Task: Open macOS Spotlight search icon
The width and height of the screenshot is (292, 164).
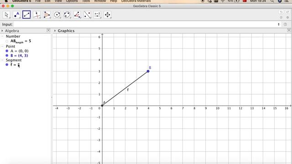Action: pyautogui.click(x=272, y=1)
